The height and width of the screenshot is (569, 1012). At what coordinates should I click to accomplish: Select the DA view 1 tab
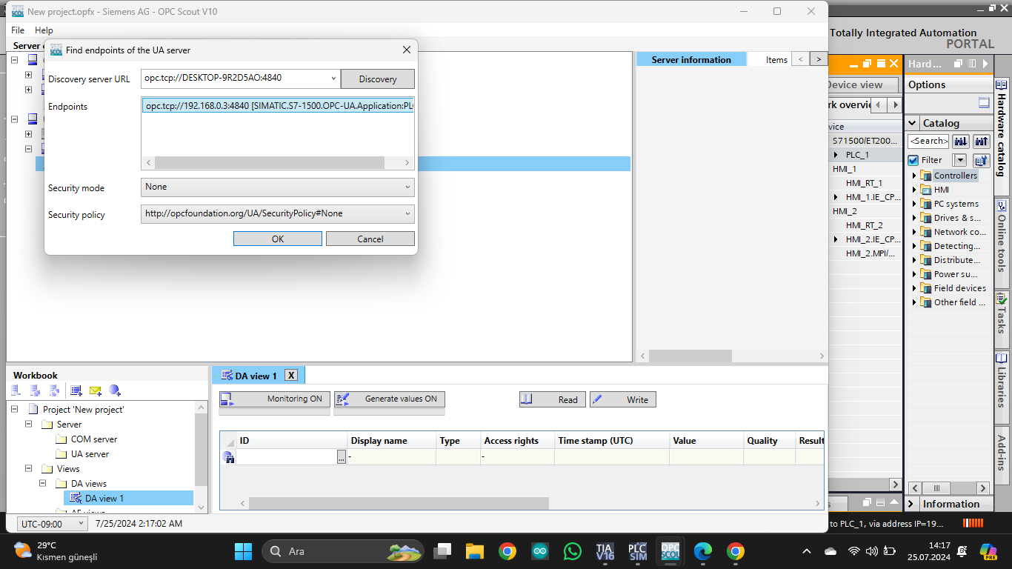tap(256, 376)
